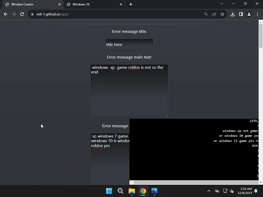The height and width of the screenshot is (197, 263).
Task: Click the left arrow of horizontal scrollbar
Action: (131, 182)
